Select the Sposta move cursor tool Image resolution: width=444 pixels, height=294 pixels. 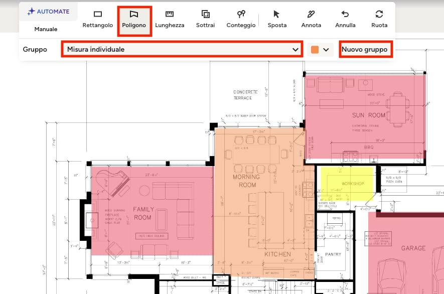pyautogui.click(x=277, y=19)
